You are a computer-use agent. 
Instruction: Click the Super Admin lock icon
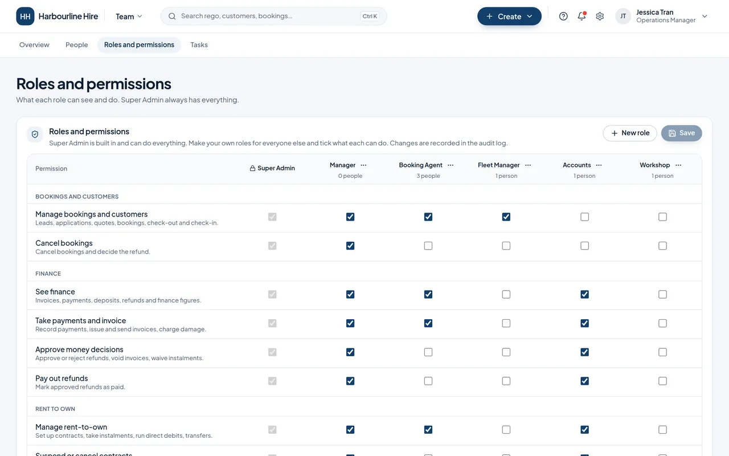pos(252,169)
